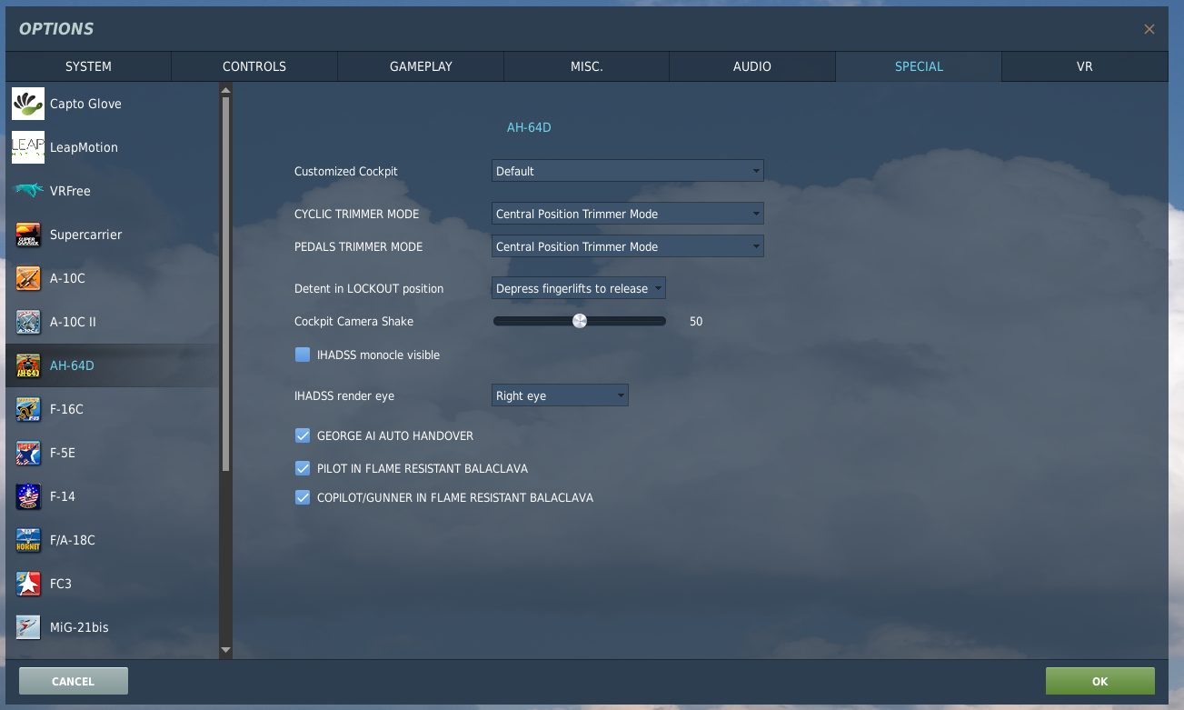Select the F-14 module icon
The width and height of the screenshot is (1184, 710).
[x=28, y=496]
